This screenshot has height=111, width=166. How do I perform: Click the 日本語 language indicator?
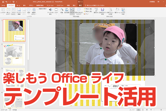tap(15, 110)
